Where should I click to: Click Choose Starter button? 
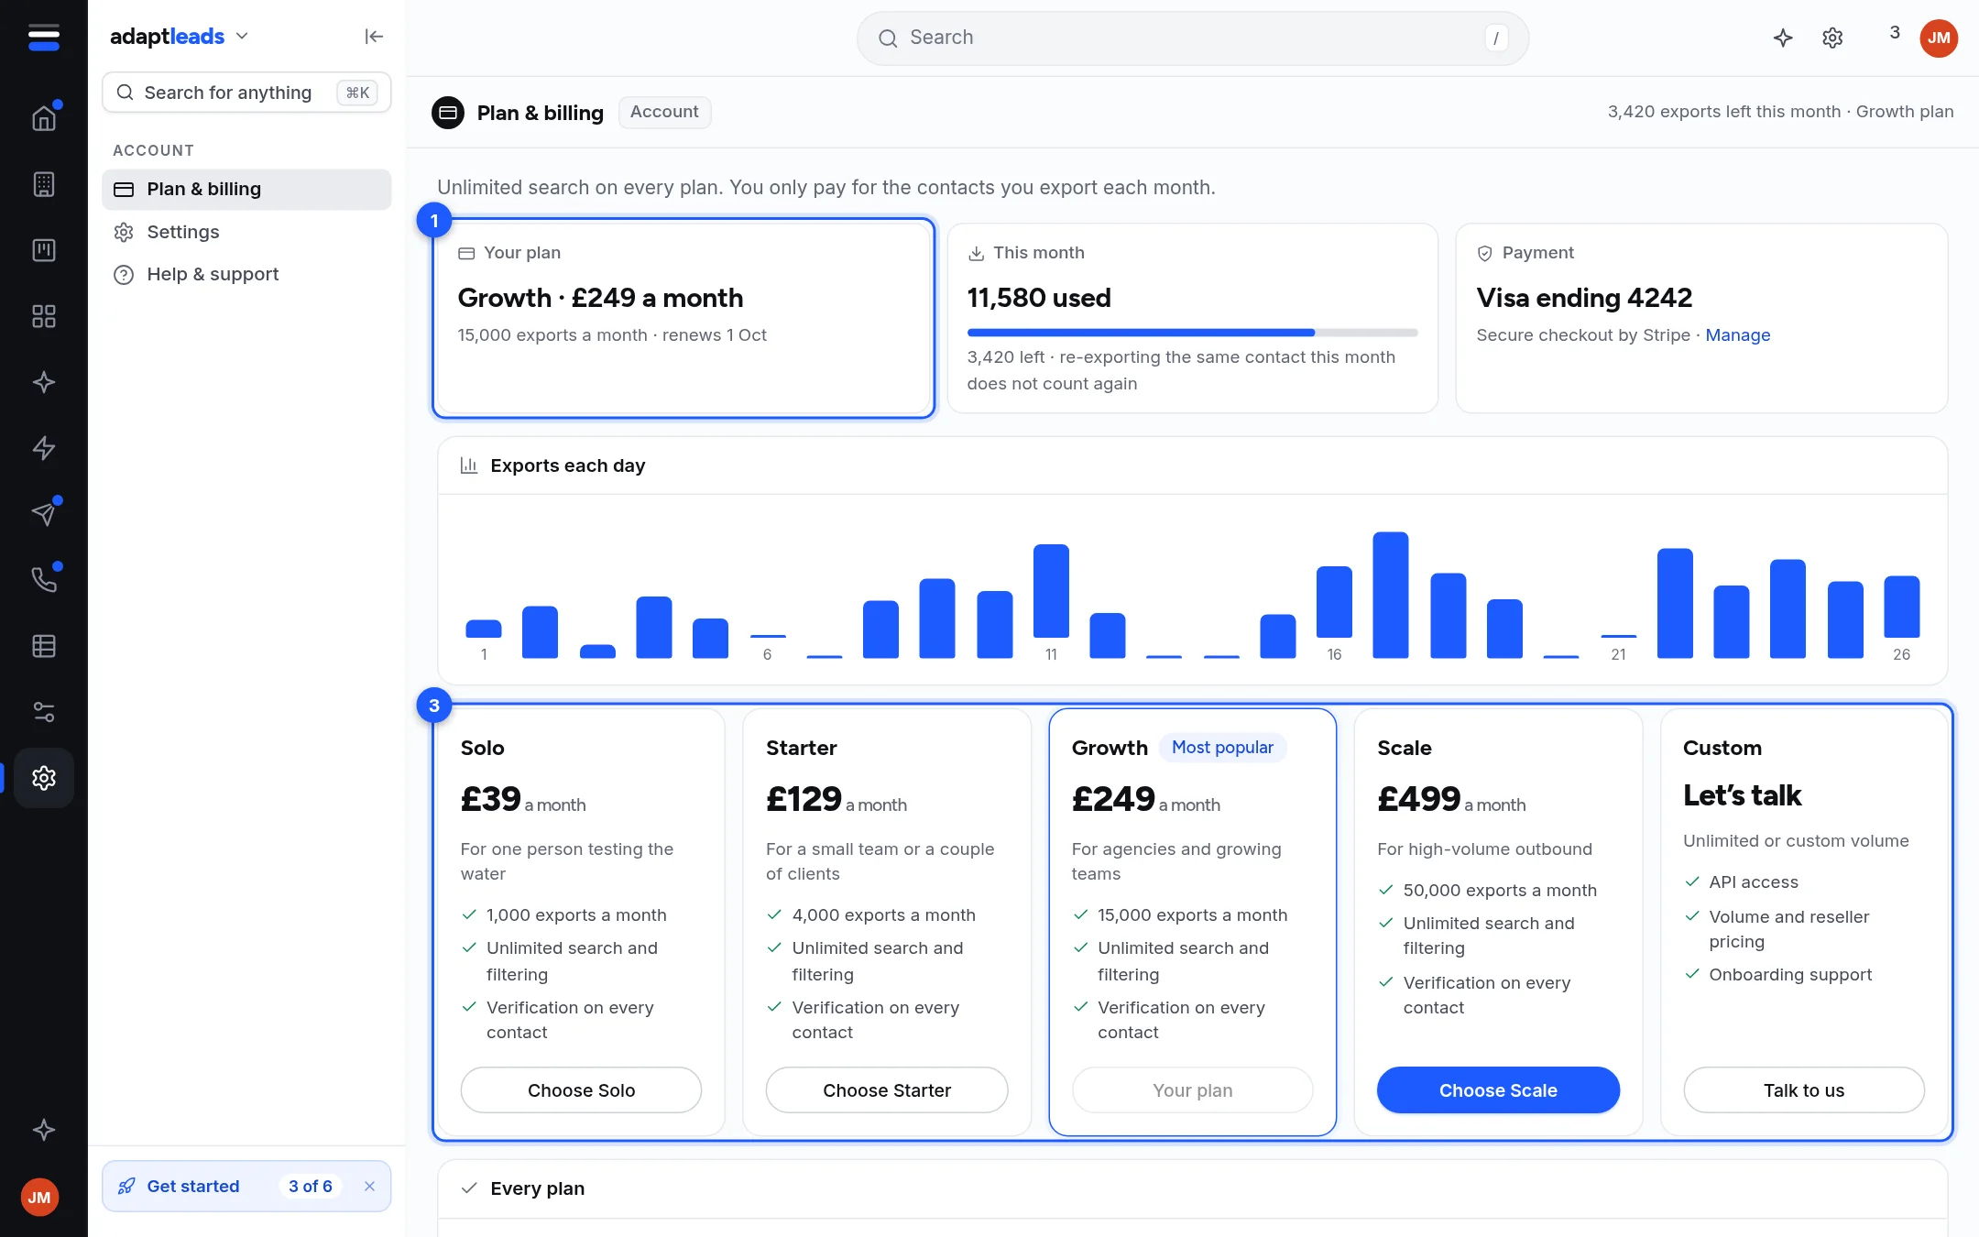coord(887,1090)
